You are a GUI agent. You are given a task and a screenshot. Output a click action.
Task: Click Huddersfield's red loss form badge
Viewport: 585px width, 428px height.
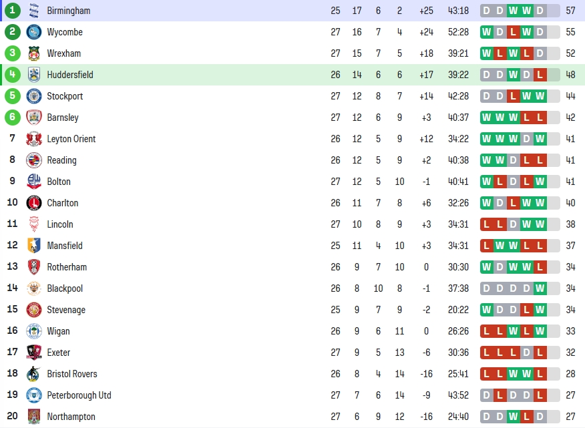point(540,75)
